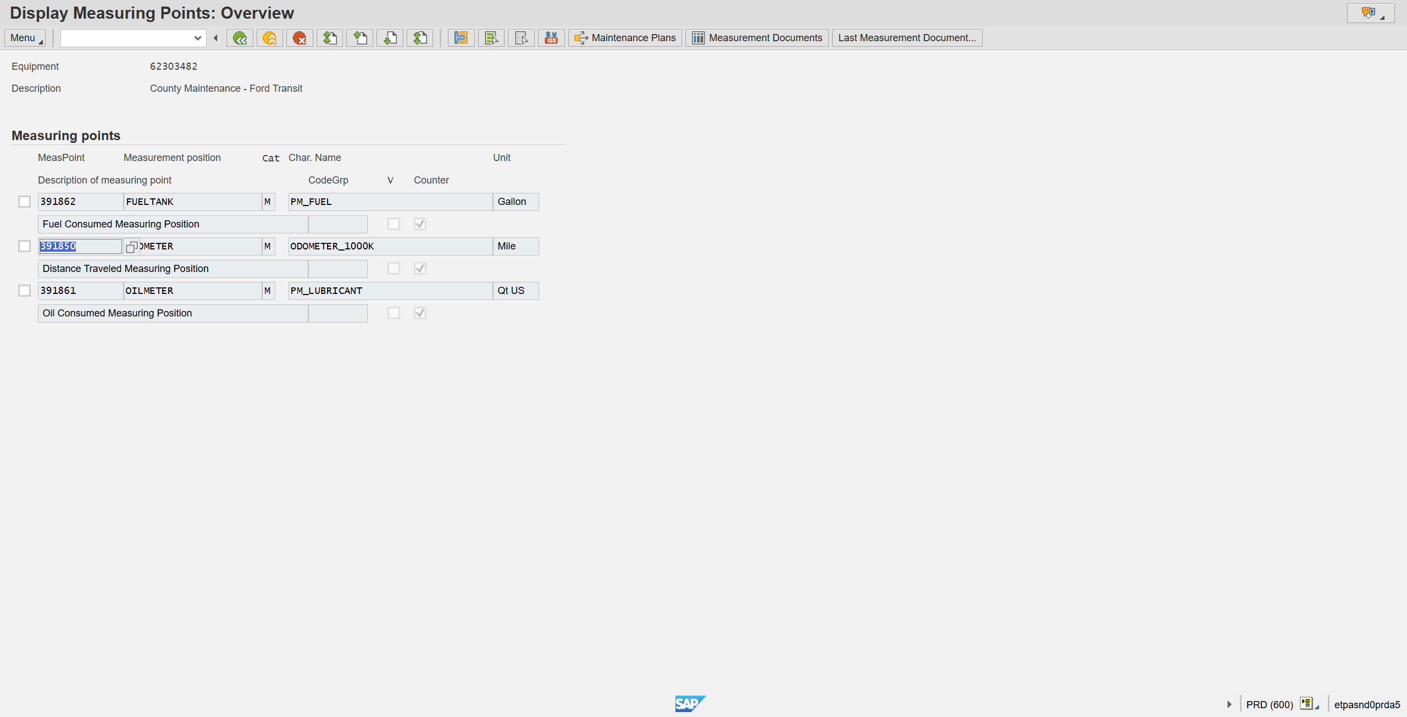The image size is (1407, 717).
Task: Click the OILMETER measurement position field
Action: pyautogui.click(x=192, y=291)
